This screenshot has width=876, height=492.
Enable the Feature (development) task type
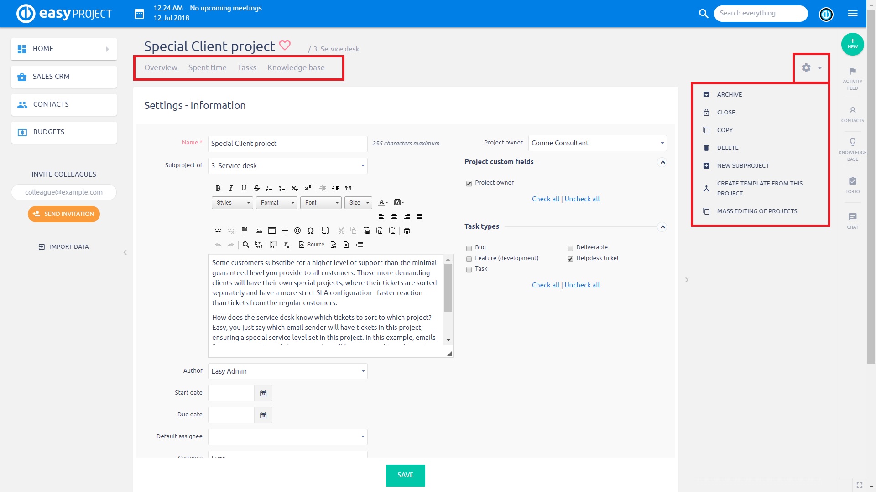[469, 259]
